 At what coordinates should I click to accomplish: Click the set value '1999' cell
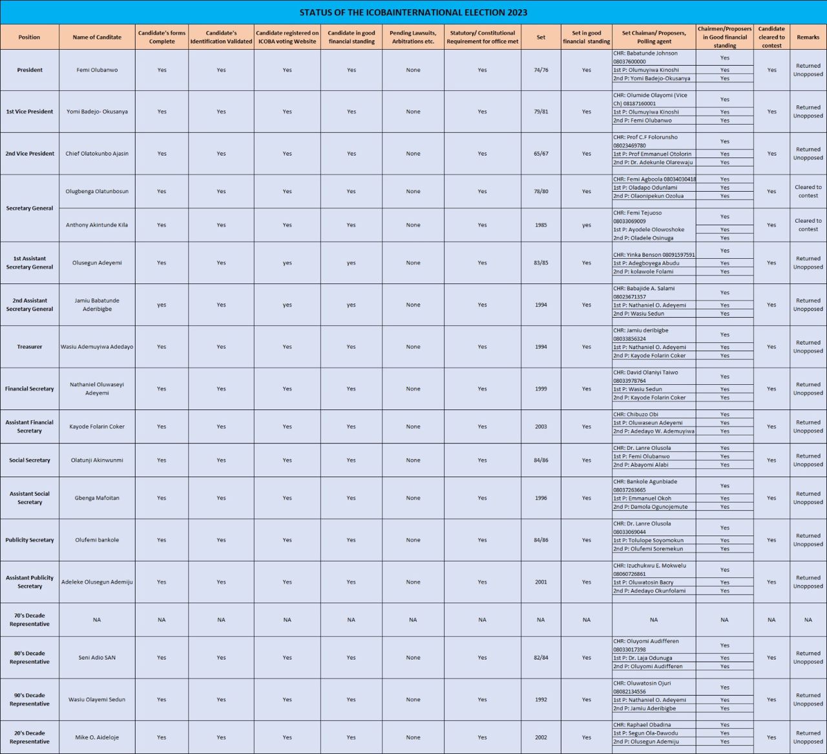point(541,389)
